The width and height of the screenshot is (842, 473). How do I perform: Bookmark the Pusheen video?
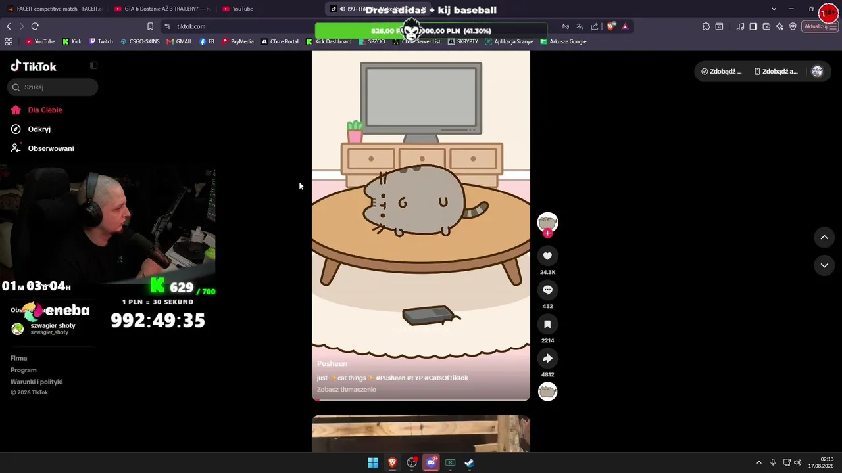tap(547, 324)
